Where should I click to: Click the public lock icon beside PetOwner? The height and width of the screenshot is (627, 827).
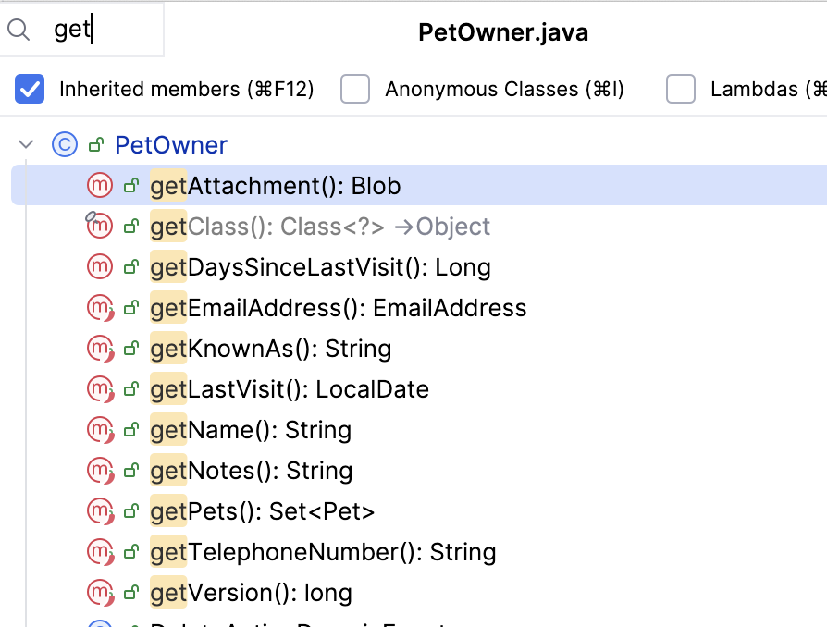96,144
